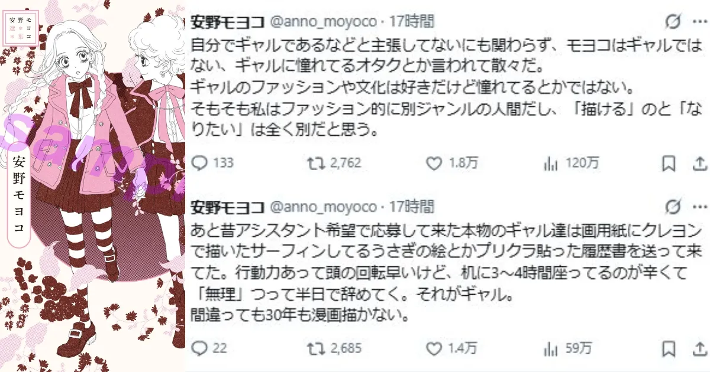Like the first tweet showing 1.8万 likes
The height and width of the screenshot is (372, 710).
tap(434, 164)
